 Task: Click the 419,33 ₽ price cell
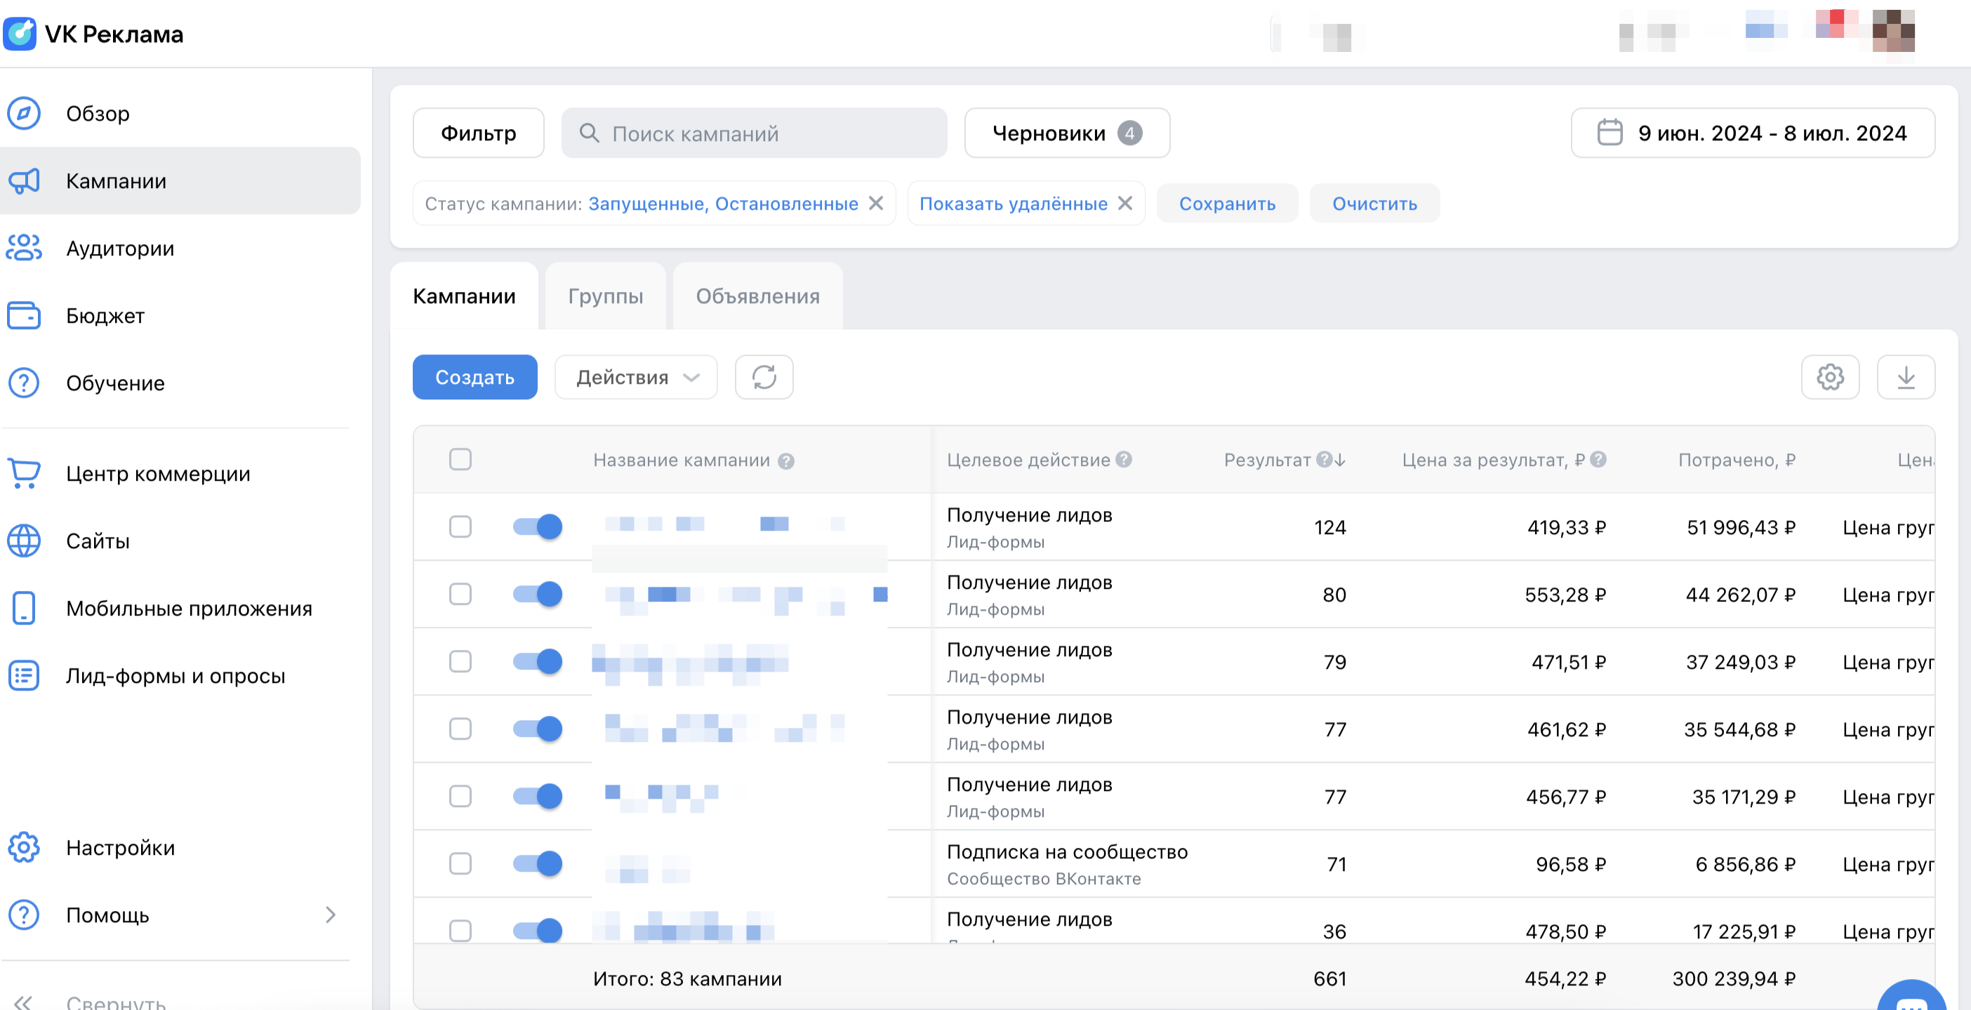[x=1566, y=527]
